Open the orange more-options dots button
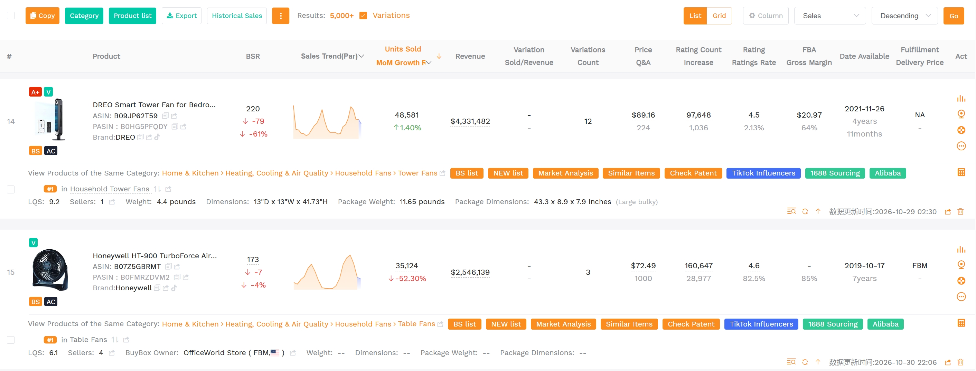976x371 pixels. point(280,16)
